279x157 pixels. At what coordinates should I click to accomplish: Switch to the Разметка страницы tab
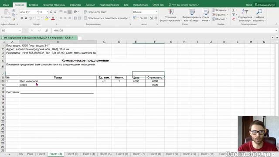(54, 5)
